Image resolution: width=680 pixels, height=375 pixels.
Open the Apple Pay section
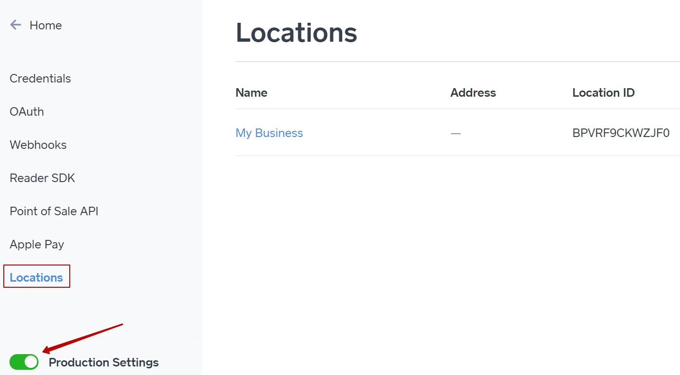pos(37,245)
